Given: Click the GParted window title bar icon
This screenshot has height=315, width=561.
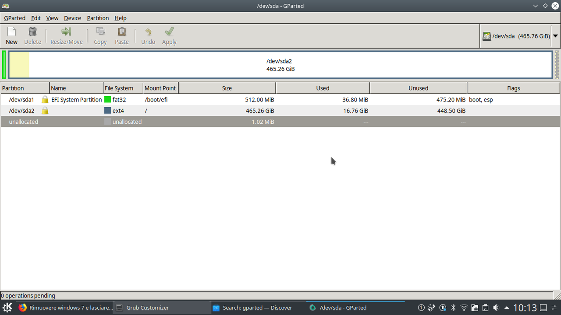Looking at the screenshot, I should click(x=5, y=6).
